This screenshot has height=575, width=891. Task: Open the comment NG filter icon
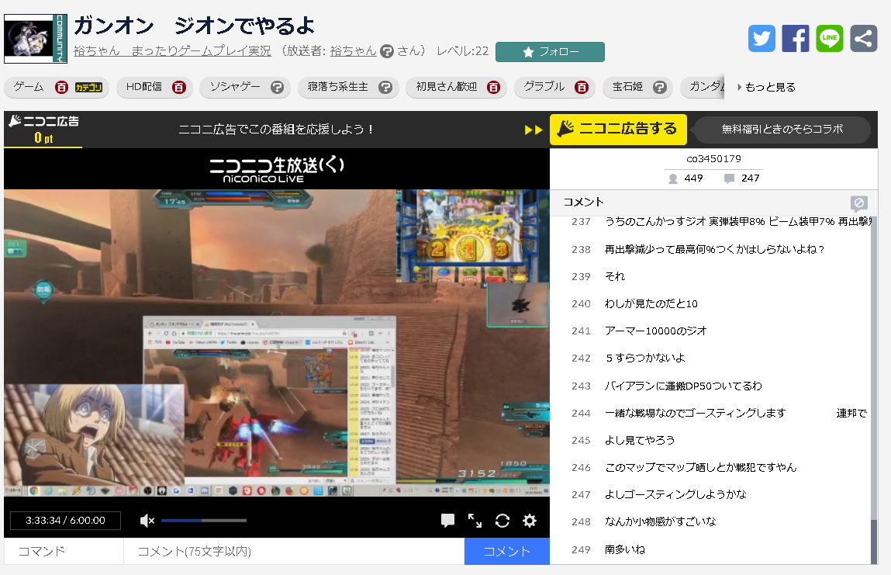tap(859, 203)
